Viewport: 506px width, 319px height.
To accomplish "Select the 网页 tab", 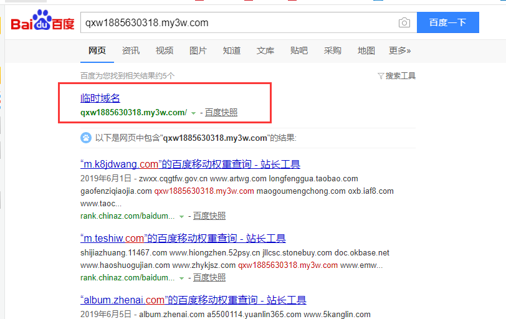I will 97,50.
